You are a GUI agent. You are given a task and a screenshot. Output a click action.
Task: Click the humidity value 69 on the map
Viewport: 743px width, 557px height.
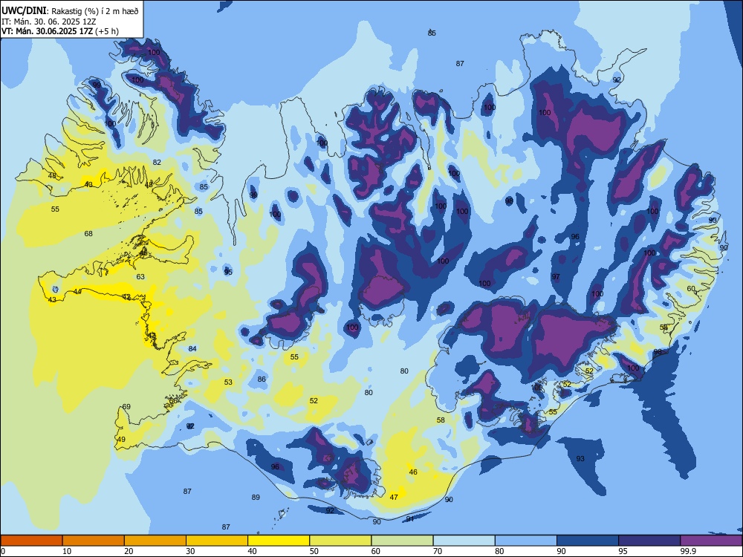126,407
